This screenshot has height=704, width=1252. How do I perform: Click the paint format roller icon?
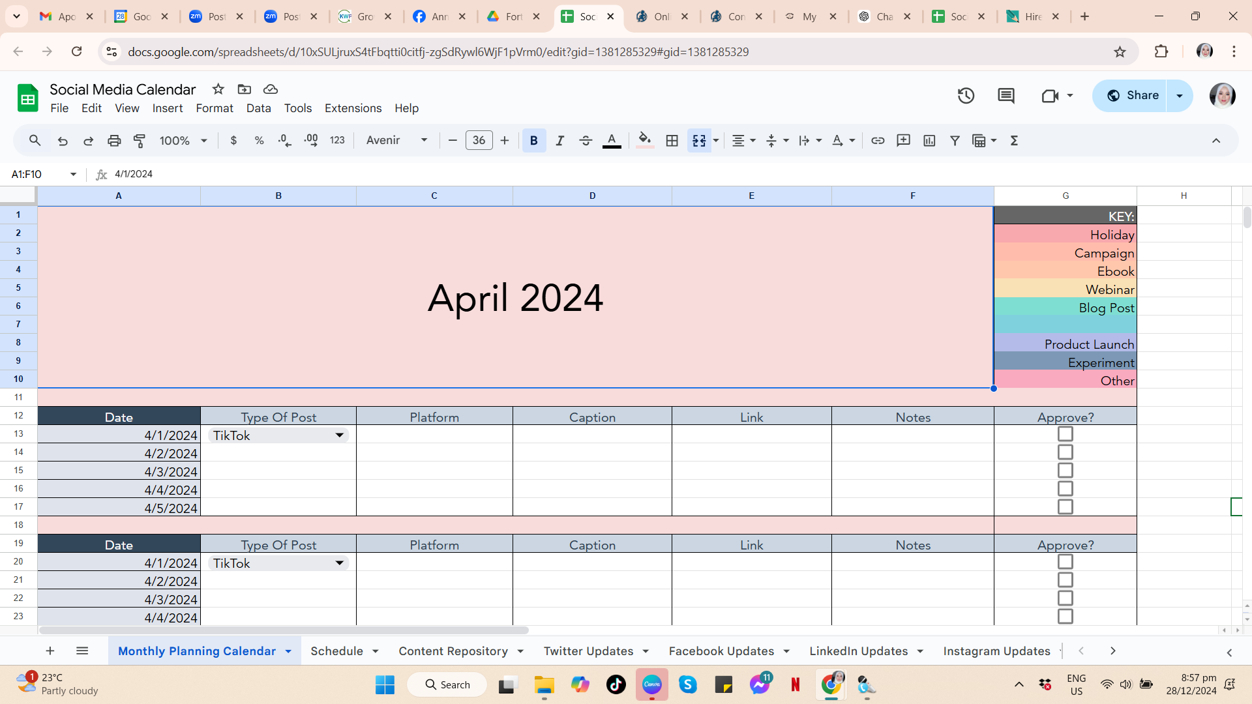[140, 140]
